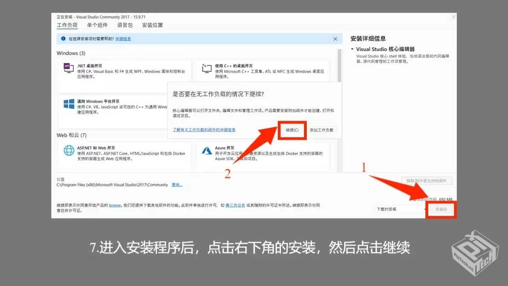Click the Azure development workload icon

click(207, 150)
